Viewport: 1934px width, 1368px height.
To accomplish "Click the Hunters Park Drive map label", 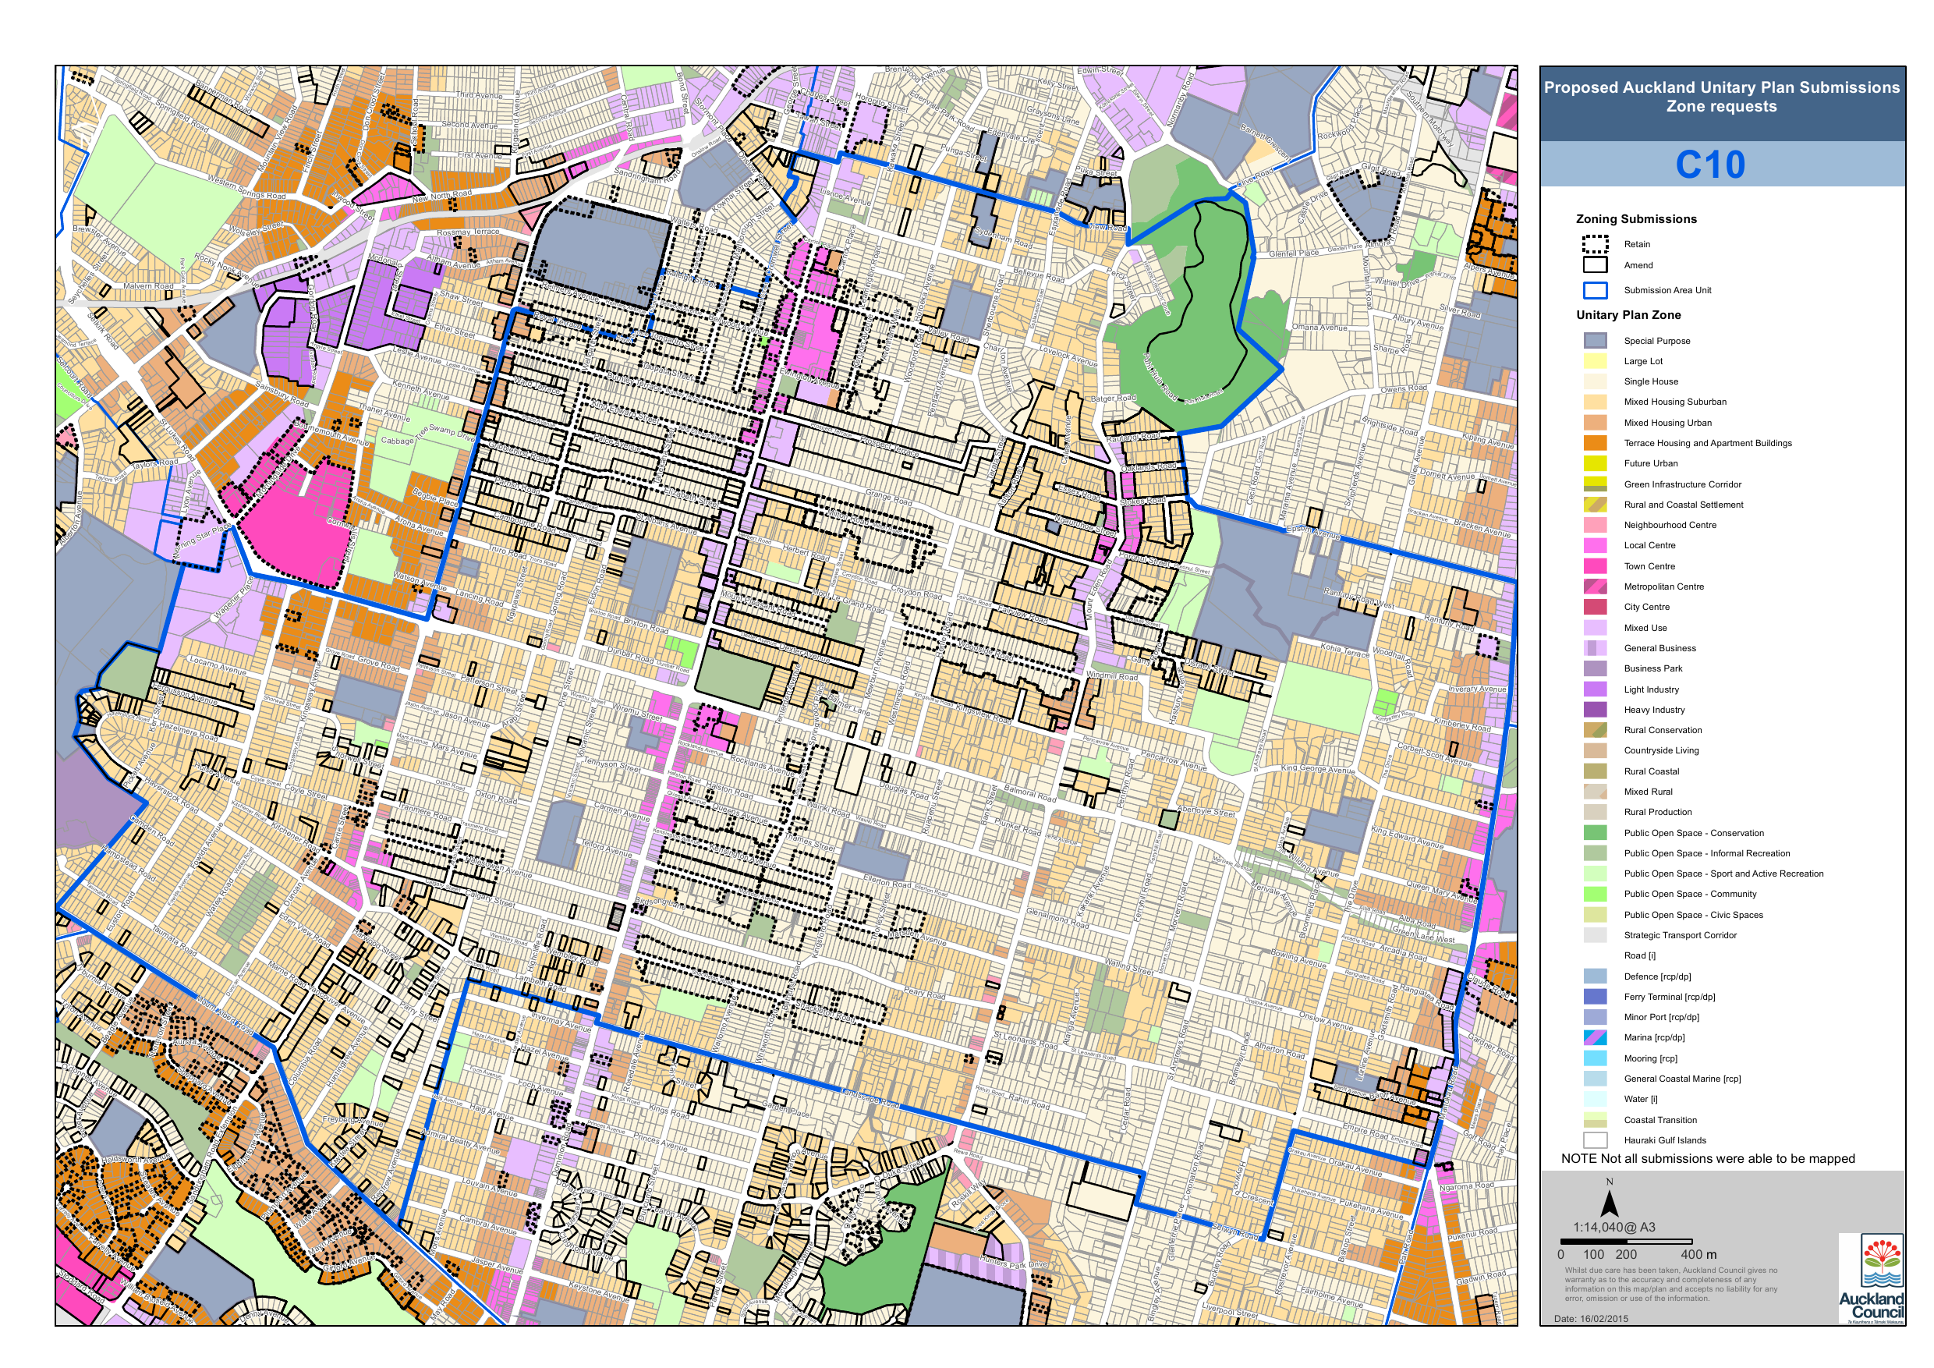I will pyautogui.click(x=1013, y=1261).
